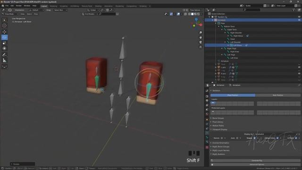Select the Select Box tool in the toolbar
Image resolution: width=302 pixels, height=170 pixels.
[x=4, y=20]
